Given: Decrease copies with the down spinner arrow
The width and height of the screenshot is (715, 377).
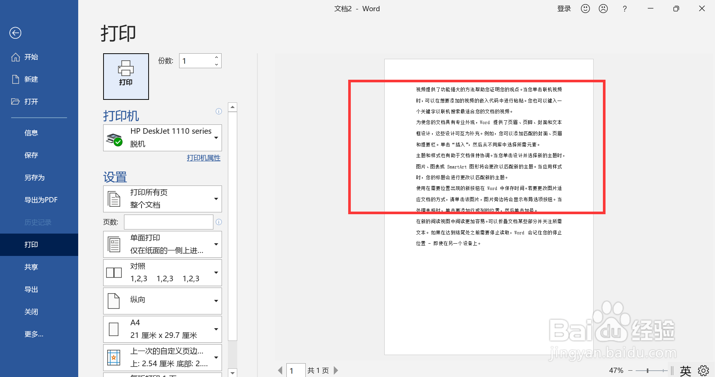Looking at the screenshot, I should (x=216, y=64).
